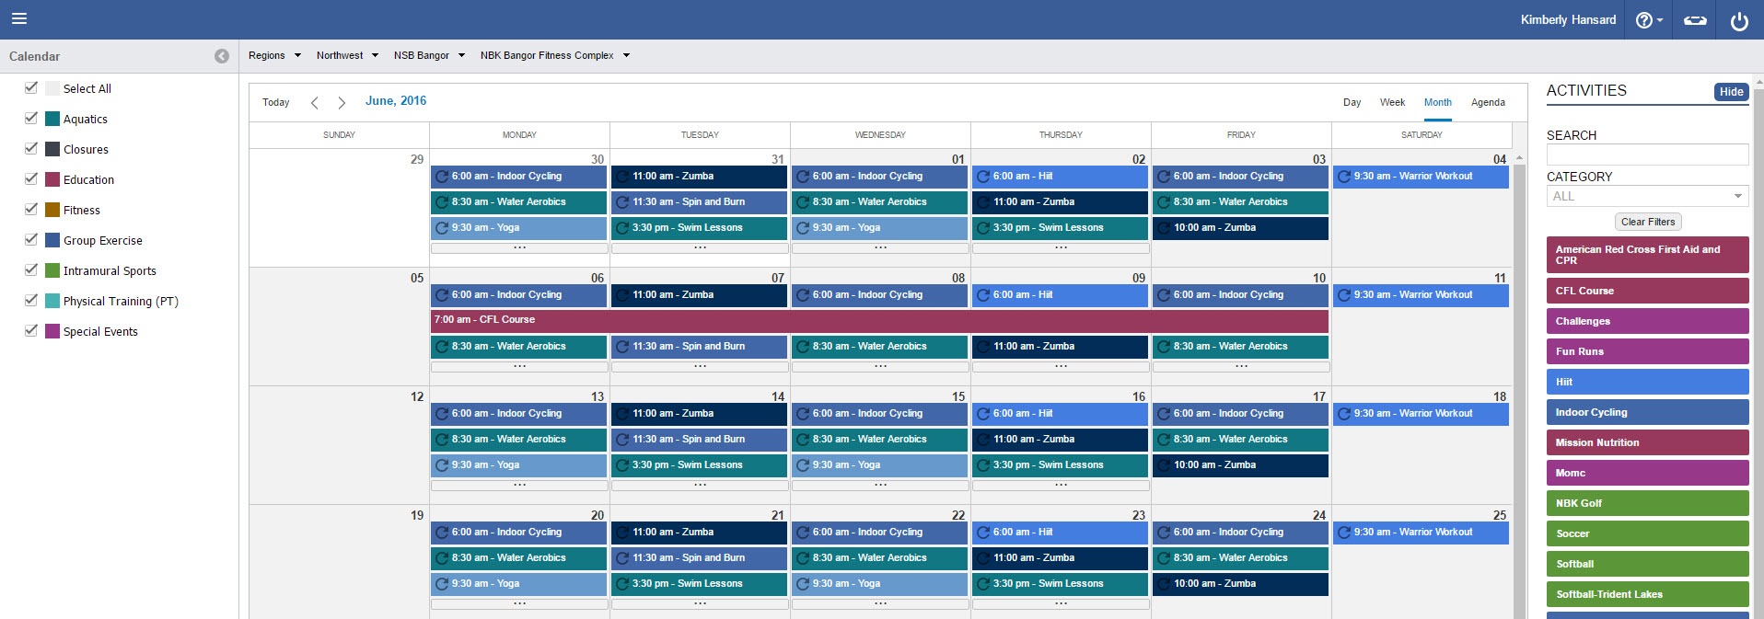Go to previous month arrow
1764x619 pixels.
tap(315, 103)
